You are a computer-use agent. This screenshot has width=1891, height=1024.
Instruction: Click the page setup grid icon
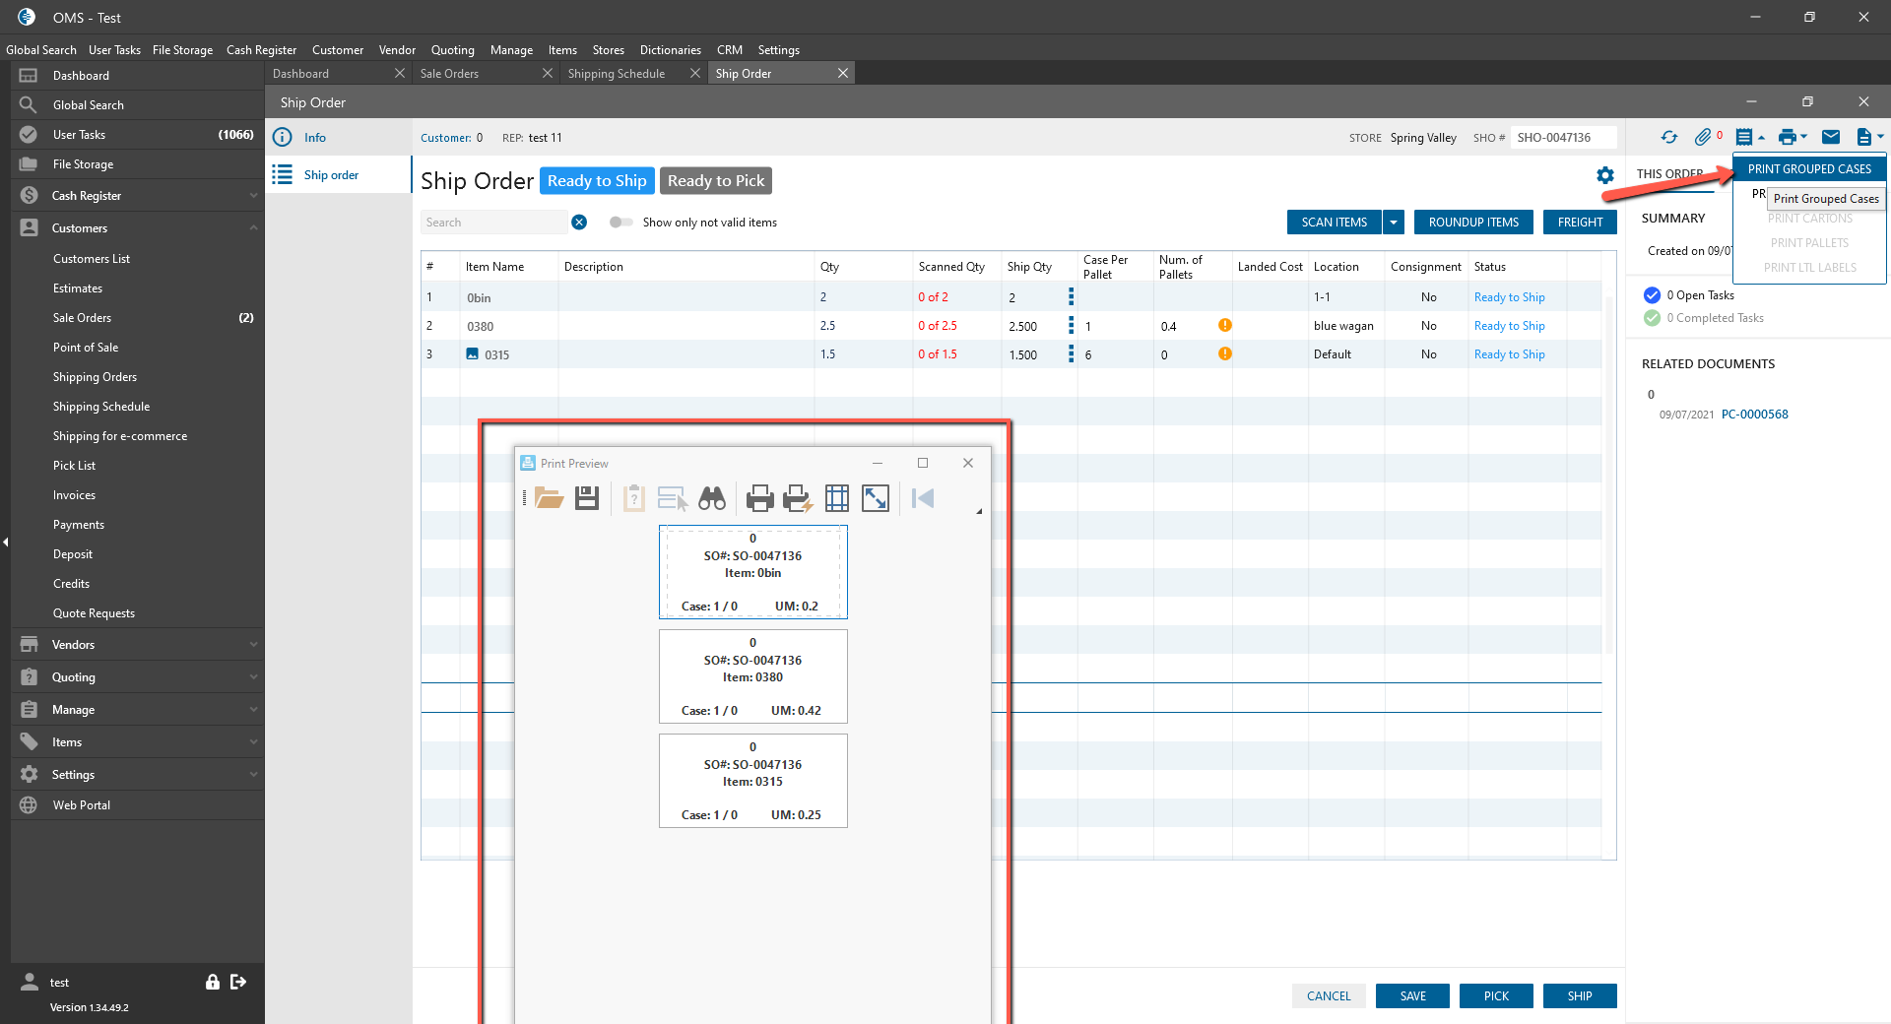pos(836,498)
